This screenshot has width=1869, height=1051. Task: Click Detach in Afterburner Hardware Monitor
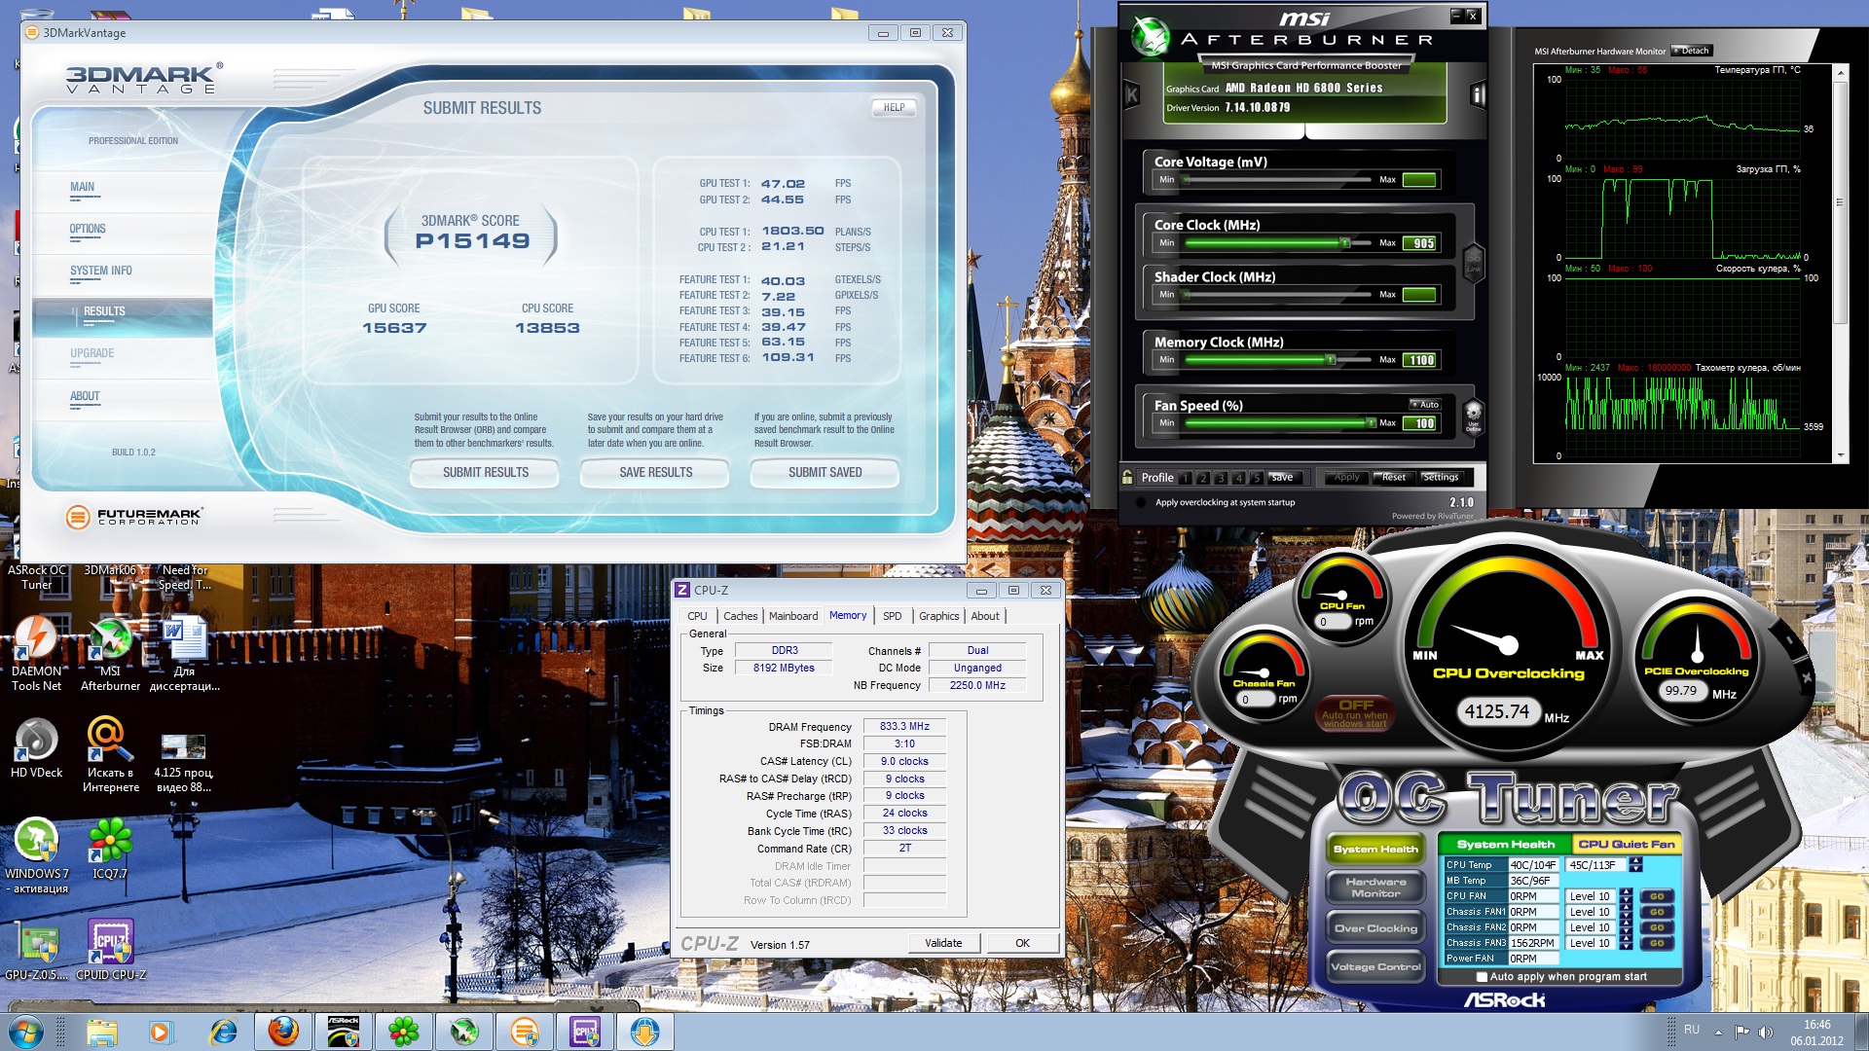(x=1692, y=51)
